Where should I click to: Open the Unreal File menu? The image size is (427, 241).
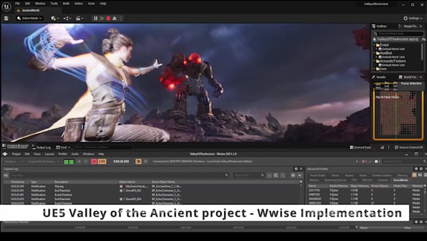click(18, 4)
